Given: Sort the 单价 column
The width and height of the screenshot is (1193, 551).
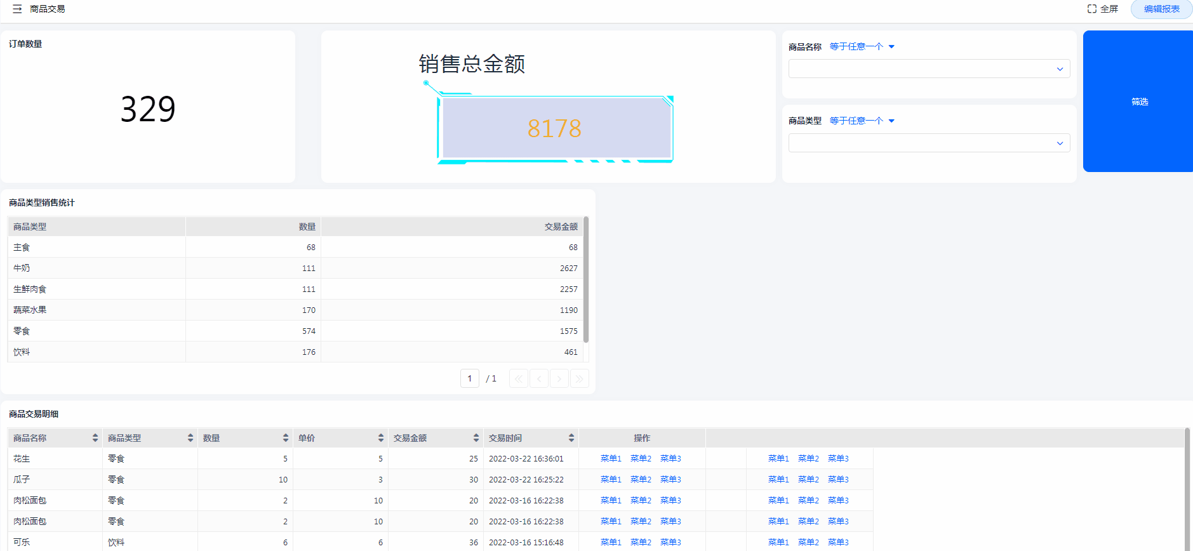Looking at the screenshot, I should click(381, 438).
